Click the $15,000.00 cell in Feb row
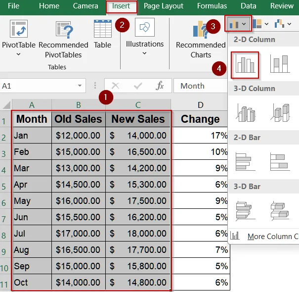Screen dimensions: 299x292 [79, 151]
